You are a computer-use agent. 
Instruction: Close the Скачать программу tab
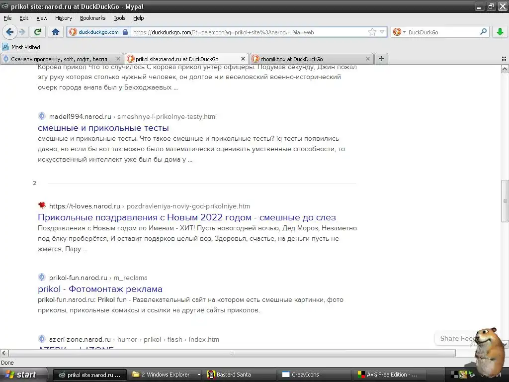click(x=118, y=59)
